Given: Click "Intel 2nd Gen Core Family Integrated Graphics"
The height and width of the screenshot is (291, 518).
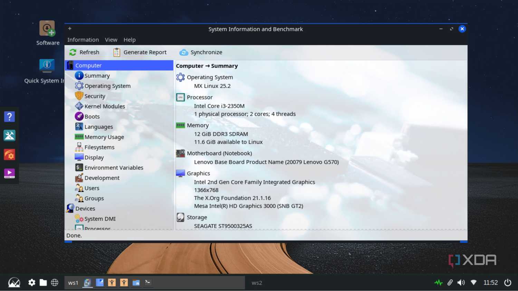Looking at the screenshot, I should [255, 182].
